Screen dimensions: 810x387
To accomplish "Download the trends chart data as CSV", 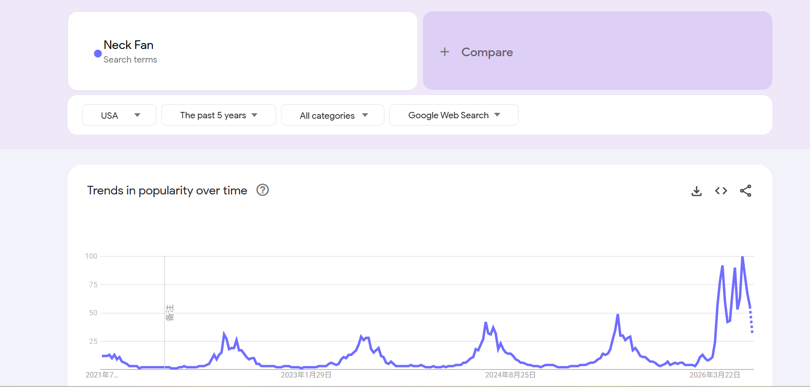I will (697, 191).
